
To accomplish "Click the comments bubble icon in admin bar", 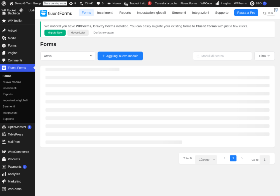I will point(98,3).
